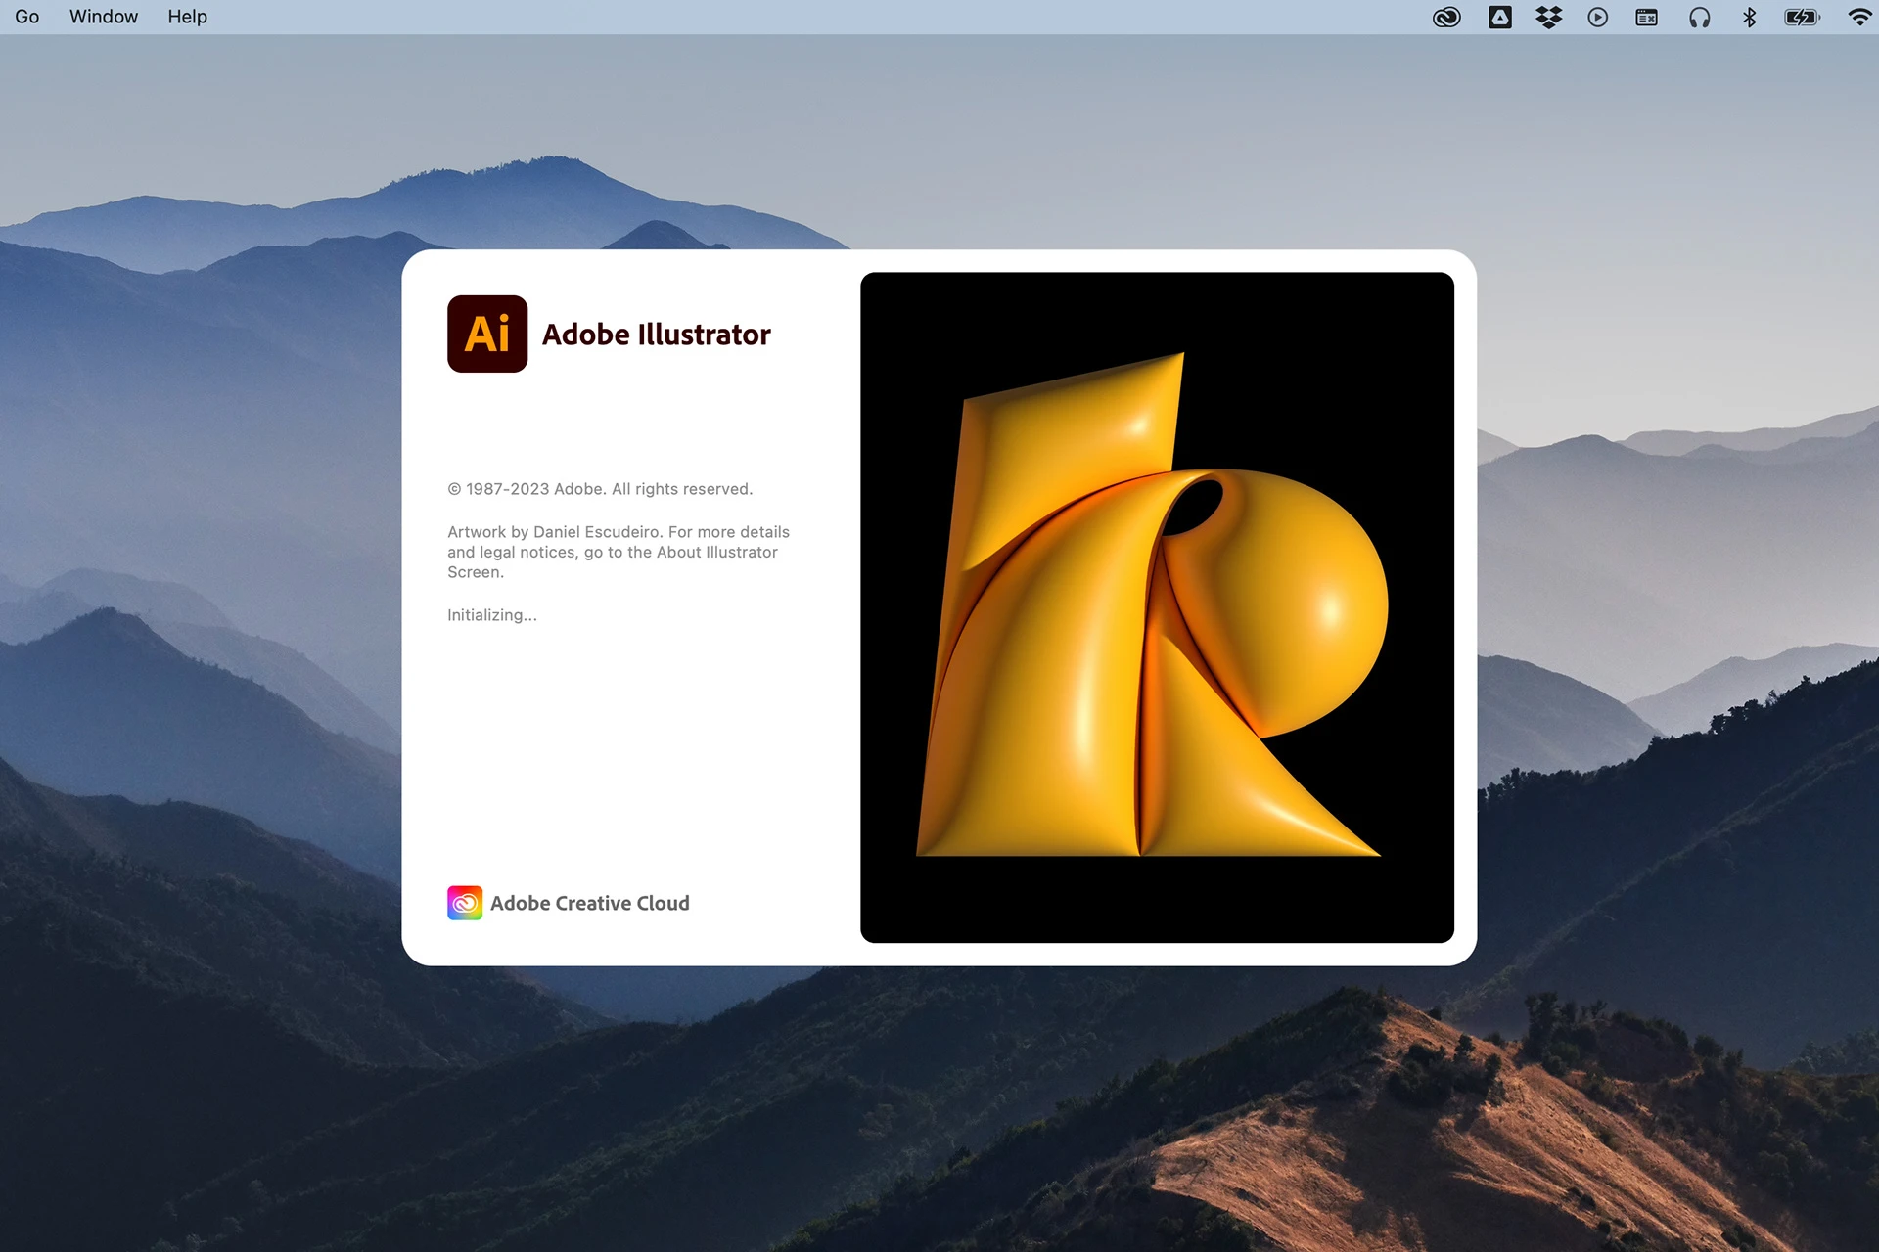Viewport: 1879px width, 1252px height.
Task: Click the charging battery status indicator
Action: coord(1804,17)
